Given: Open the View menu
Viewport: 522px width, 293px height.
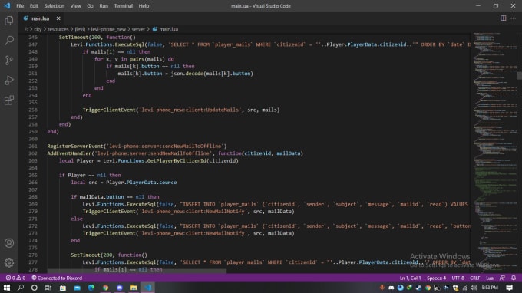Looking at the screenshot, I should [75, 6].
